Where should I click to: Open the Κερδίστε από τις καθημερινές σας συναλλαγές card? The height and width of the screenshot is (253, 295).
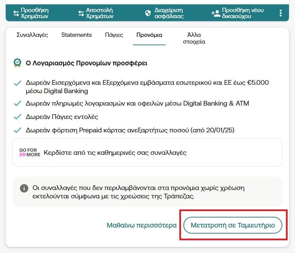tap(147, 152)
